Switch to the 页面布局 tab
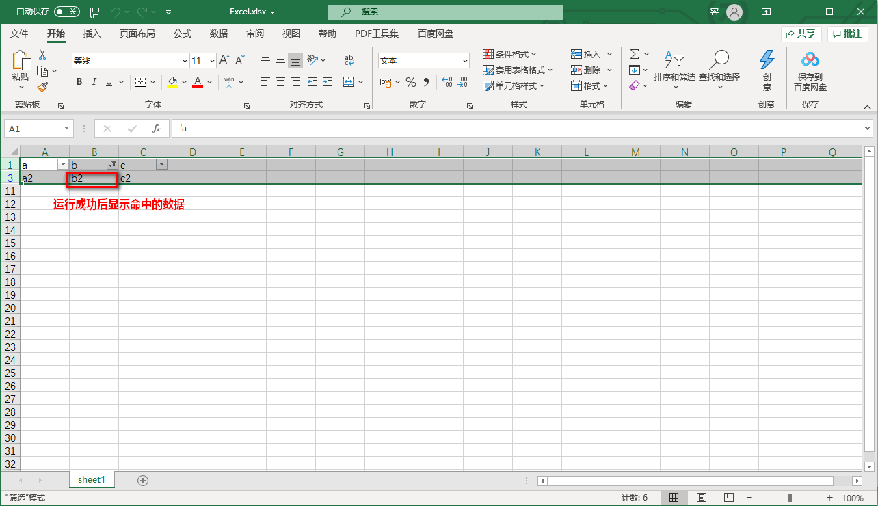Viewport: 878px width, 506px height. [137, 34]
